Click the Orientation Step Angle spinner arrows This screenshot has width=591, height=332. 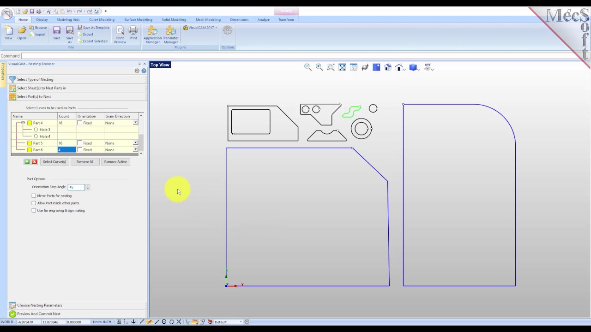click(x=88, y=187)
